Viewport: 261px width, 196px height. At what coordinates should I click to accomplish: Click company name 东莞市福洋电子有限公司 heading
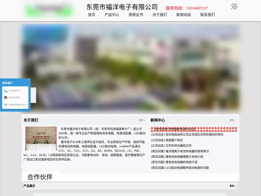pos(122,7)
